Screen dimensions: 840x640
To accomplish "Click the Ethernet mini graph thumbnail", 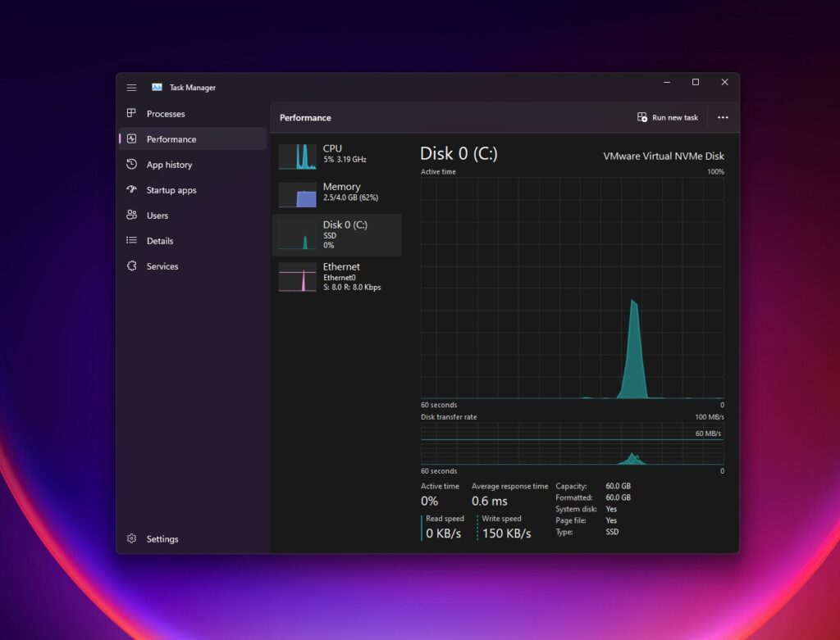I will (x=297, y=276).
